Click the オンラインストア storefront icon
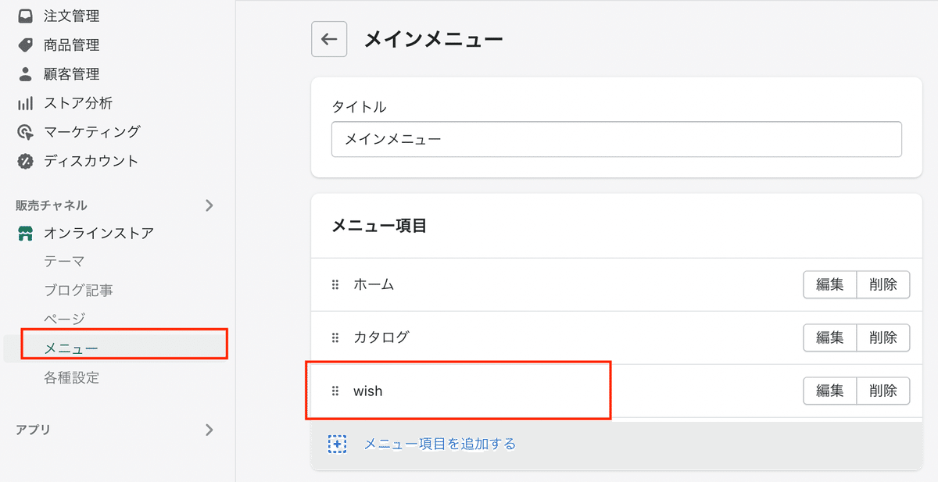Image resolution: width=938 pixels, height=482 pixels. (26, 233)
